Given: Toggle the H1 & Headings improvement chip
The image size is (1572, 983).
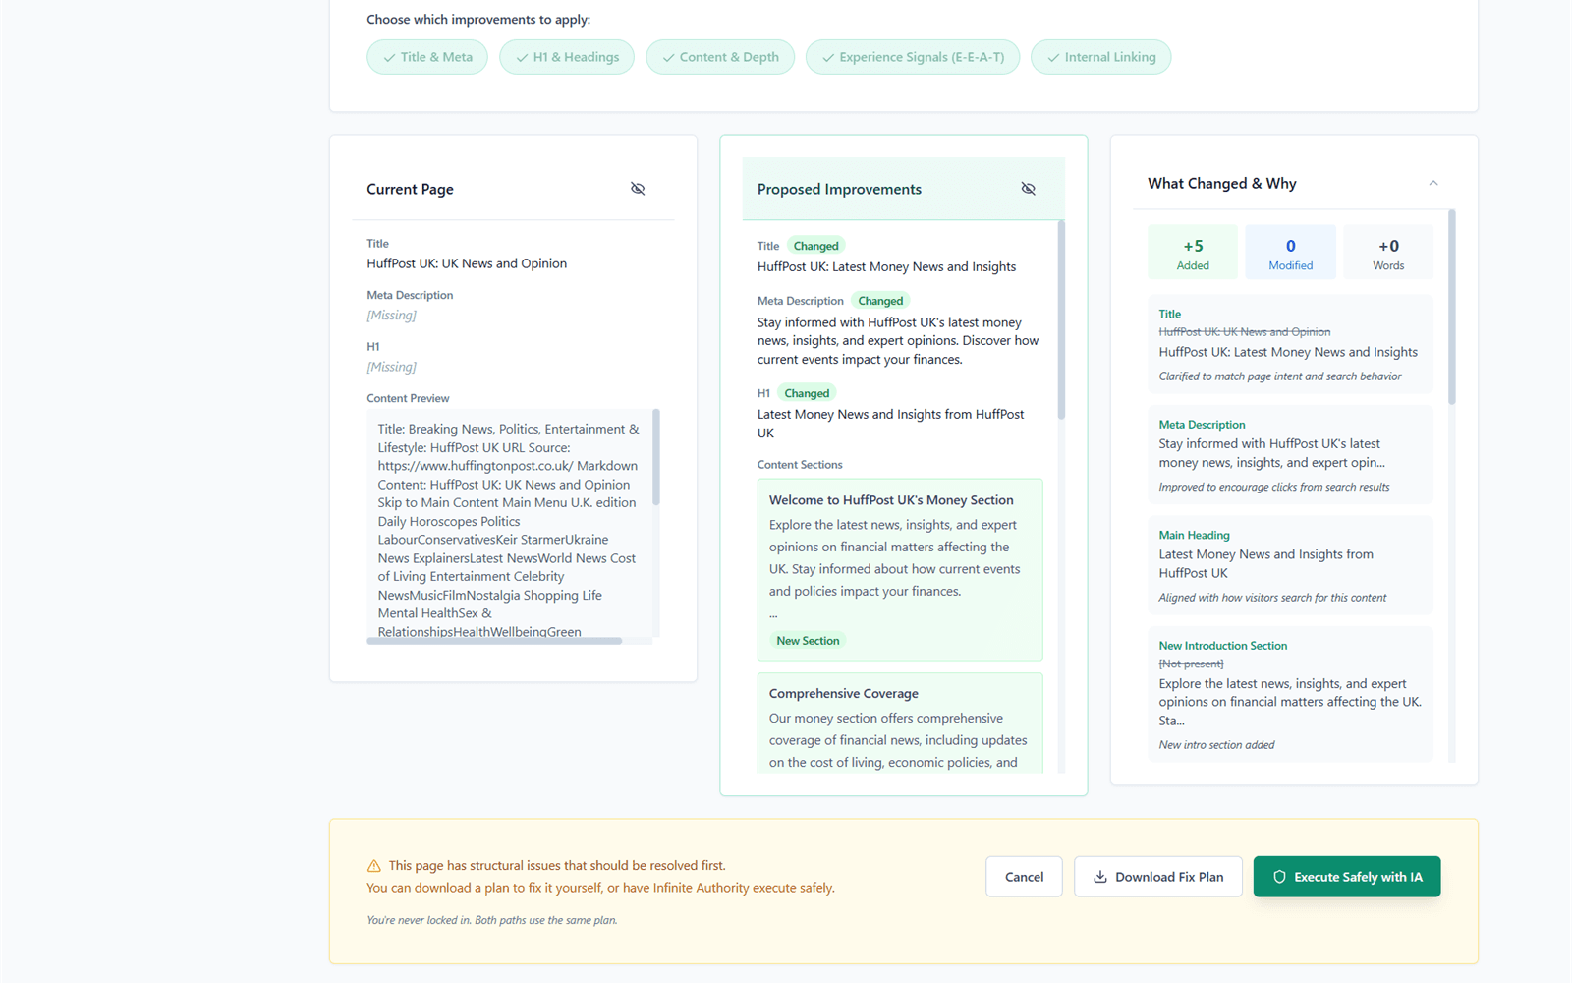Looking at the screenshot, I should click(x=567, y=57).
